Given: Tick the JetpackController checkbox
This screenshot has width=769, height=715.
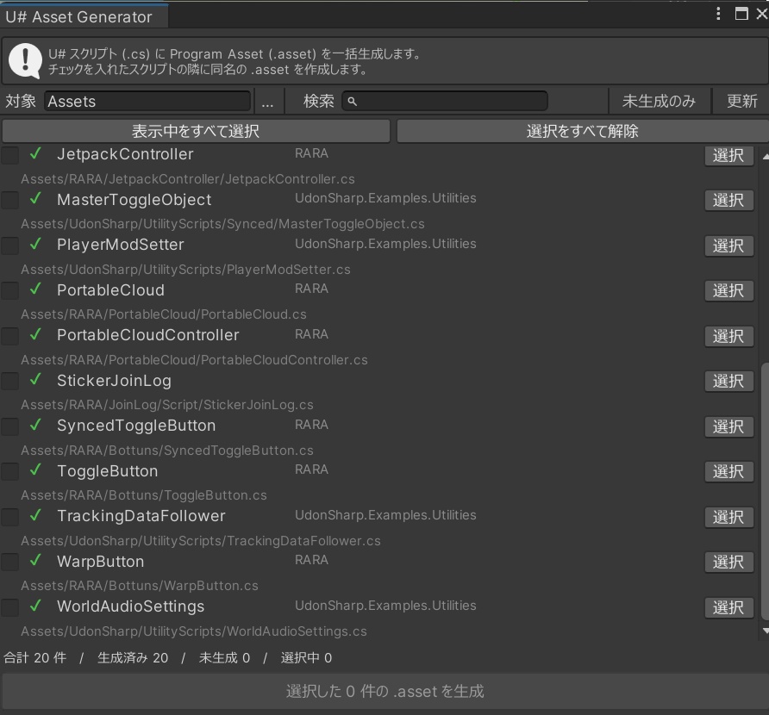Looking at the screenshot, I should click(x=9, y=155).
